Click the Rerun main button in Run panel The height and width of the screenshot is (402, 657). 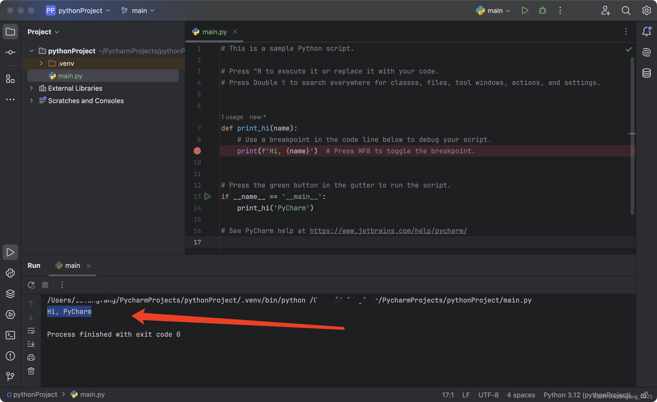[x=31, y=285]
